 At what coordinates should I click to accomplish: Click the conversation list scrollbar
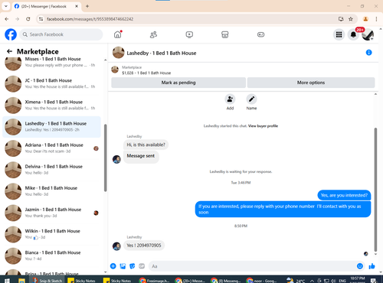pos(105,158)
